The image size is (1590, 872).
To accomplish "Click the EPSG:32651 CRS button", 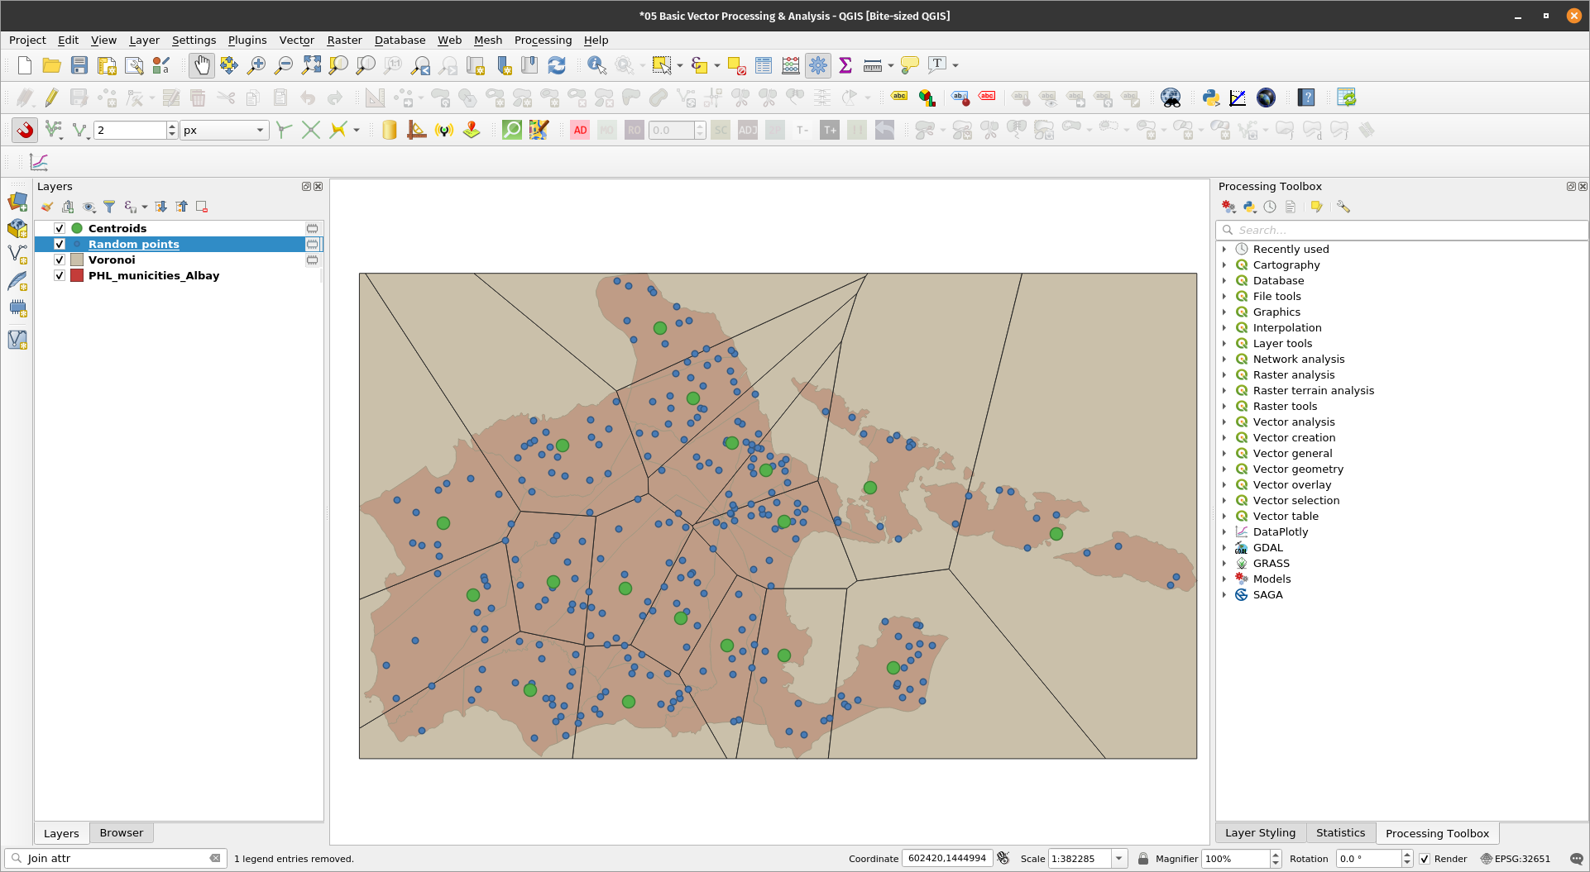I will 1515,859.
